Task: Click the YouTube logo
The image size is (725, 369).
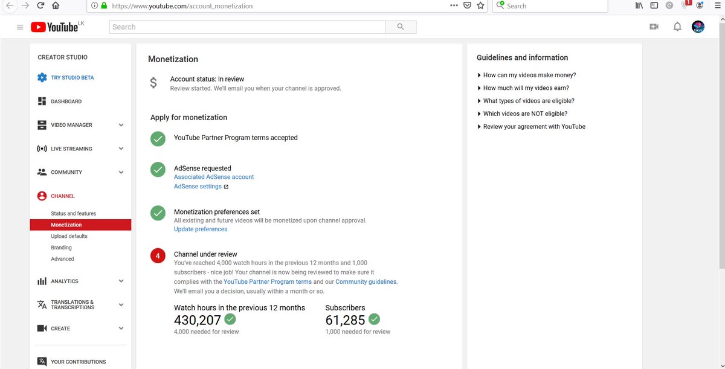Action: [x=54, y=27]
